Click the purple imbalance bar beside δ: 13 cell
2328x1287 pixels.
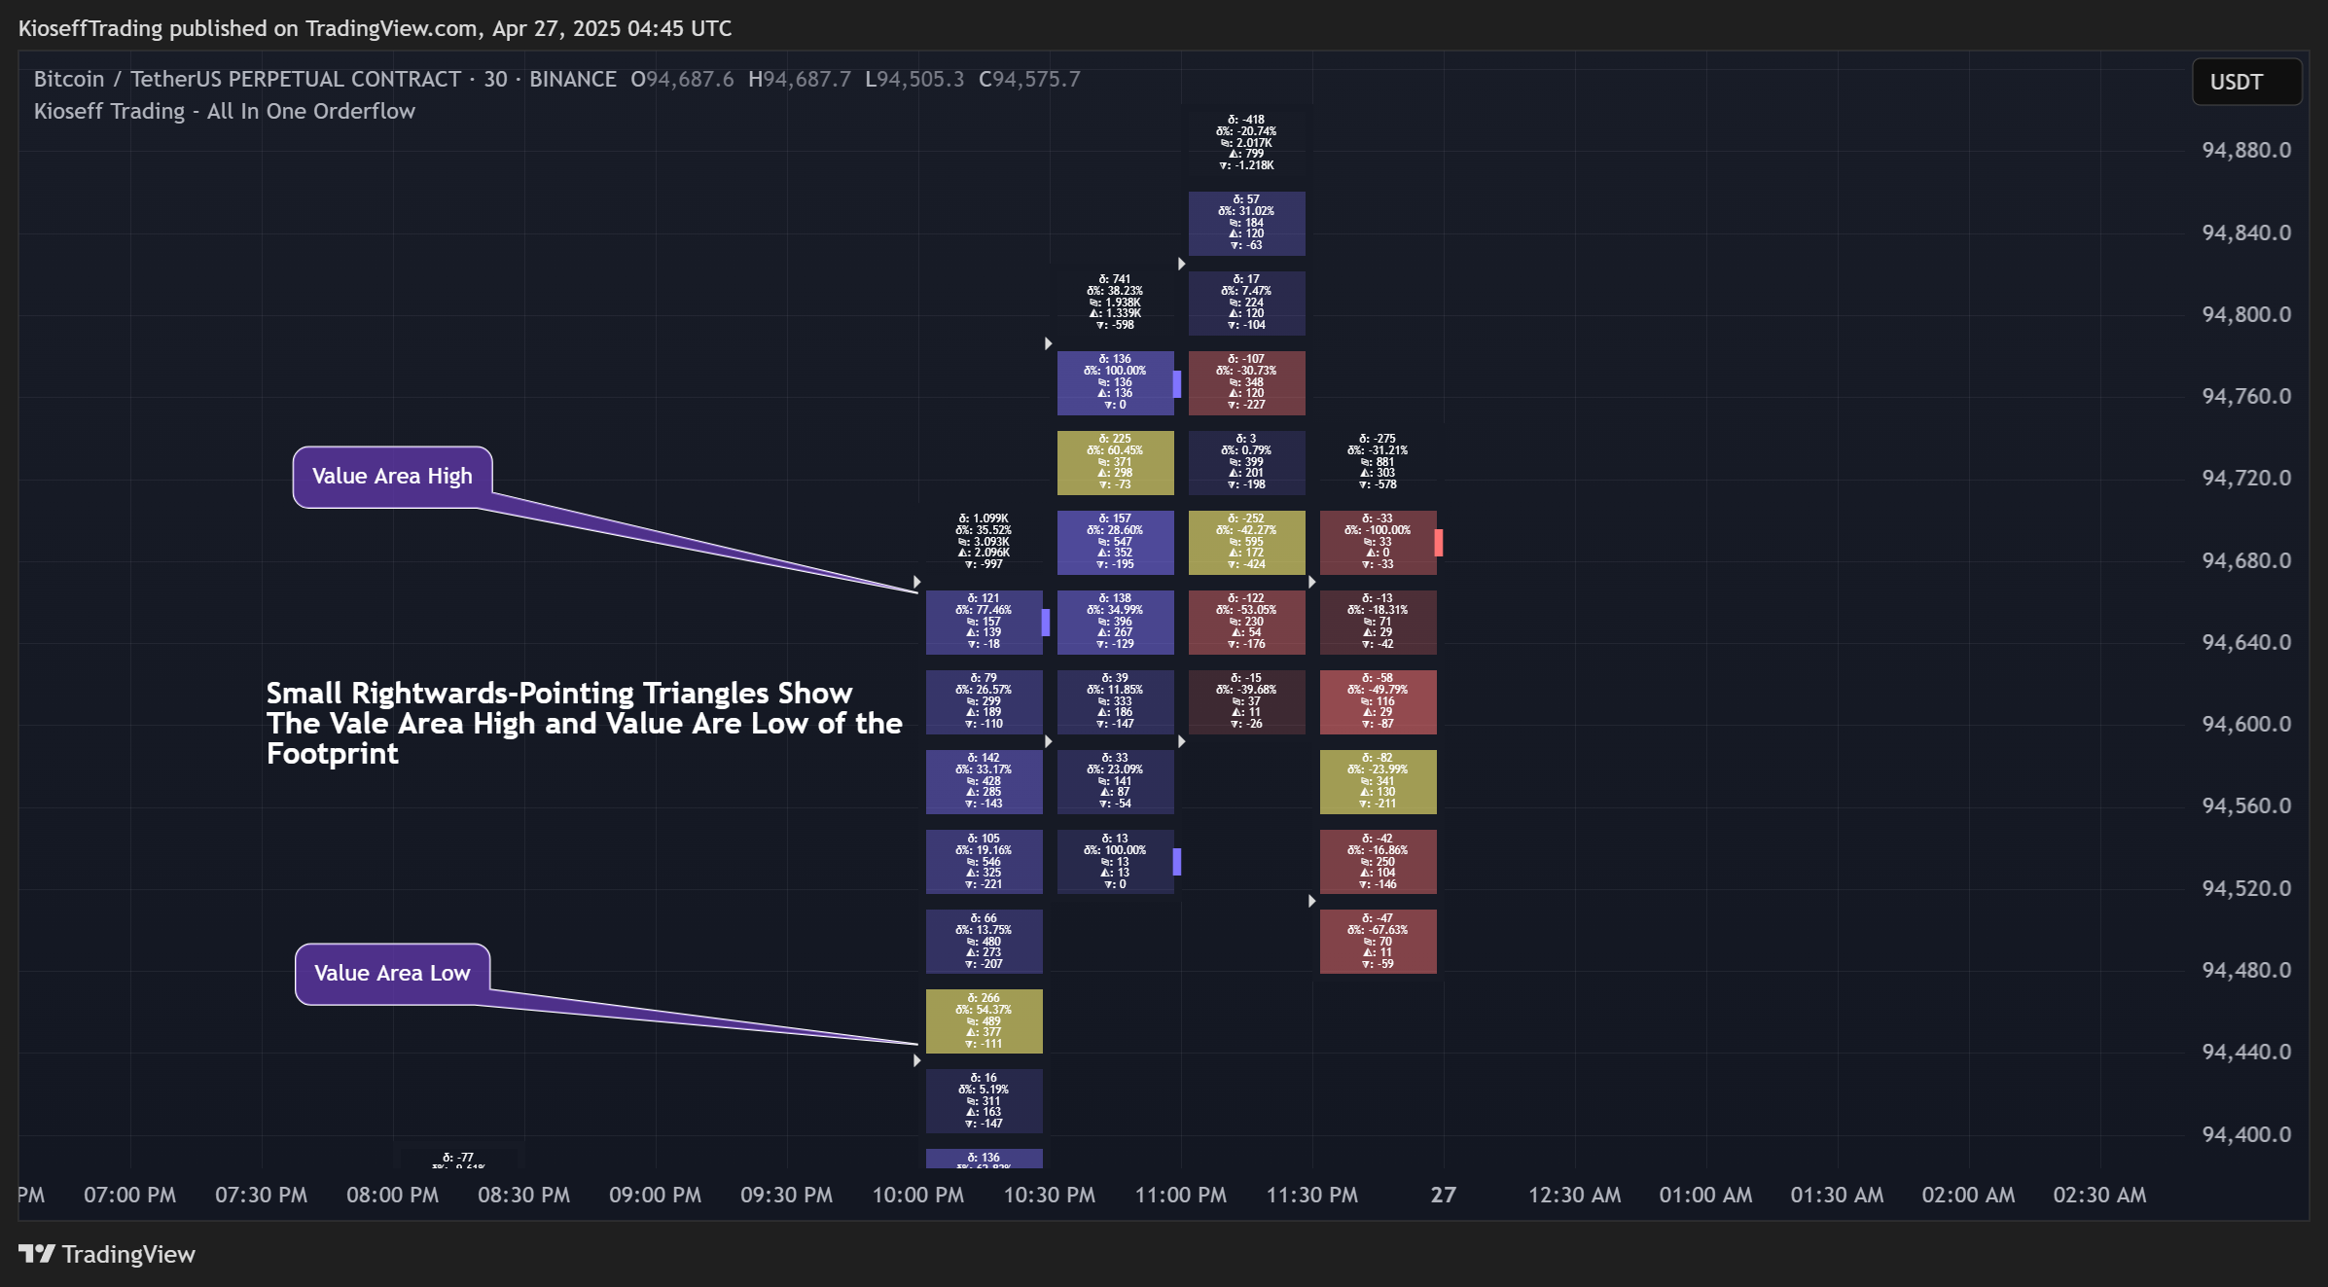click(x=1177, y=862)
